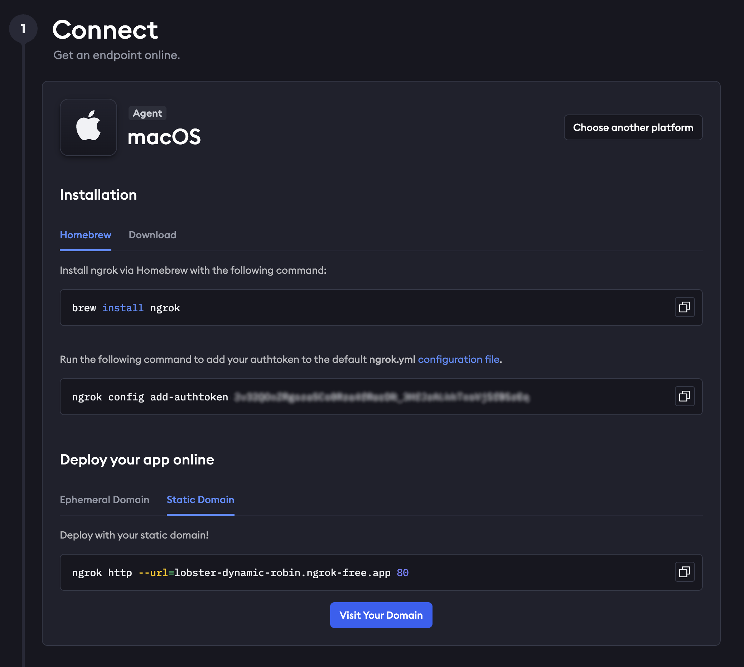Click the Apple logo platform icon

(x=88, y=127)
